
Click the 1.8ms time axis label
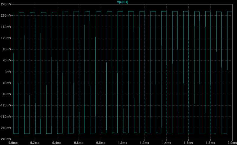coord(210,143)
